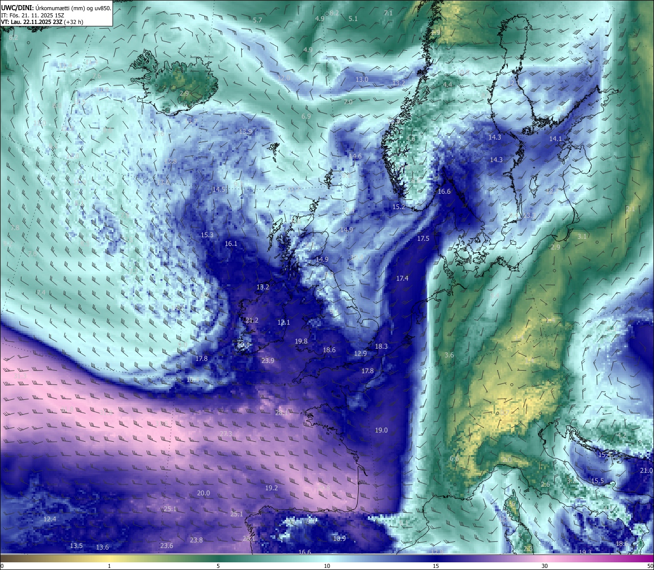This screenshot has width=654, height=570.
Task: Click the 23.8 value near the bottom edge
Action: click(x=196, y=540)
